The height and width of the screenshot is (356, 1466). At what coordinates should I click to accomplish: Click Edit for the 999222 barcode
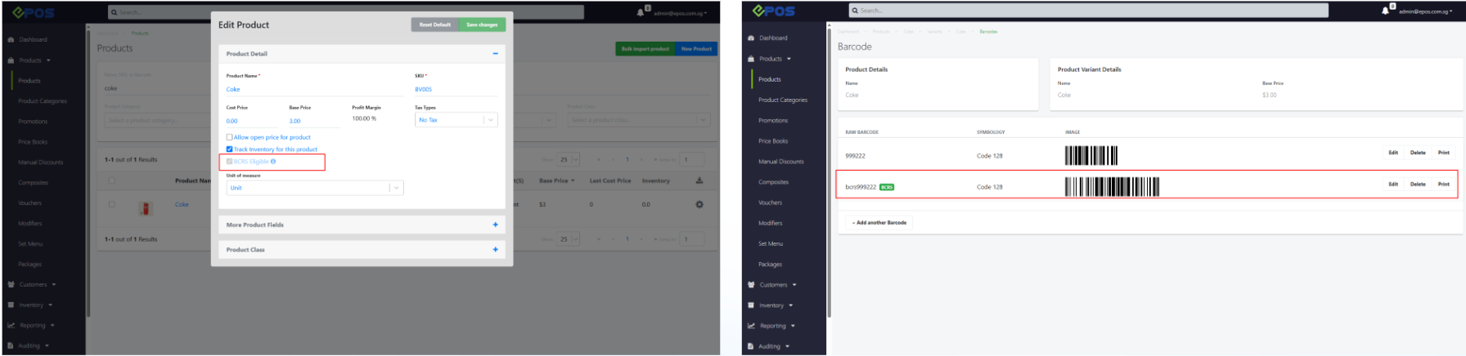(x=1393, y=153)
